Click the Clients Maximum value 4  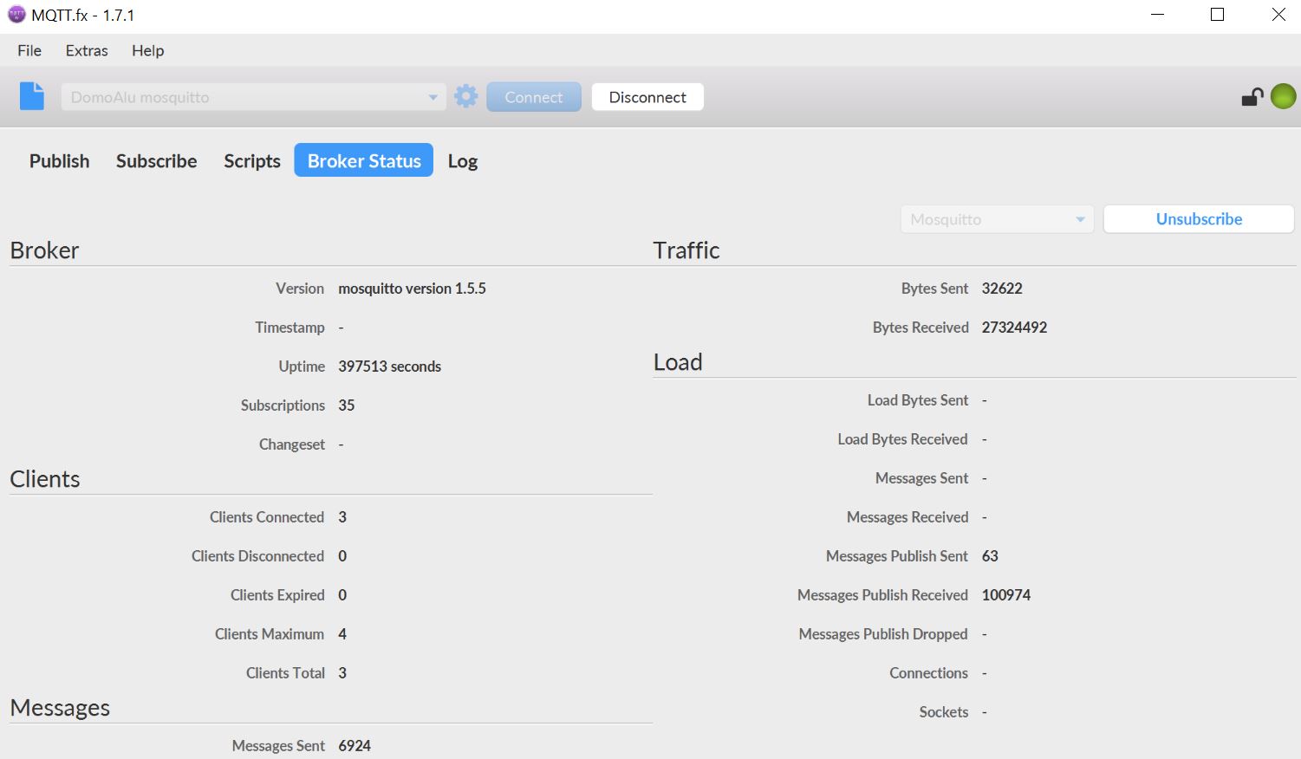(x=342, y=634)
